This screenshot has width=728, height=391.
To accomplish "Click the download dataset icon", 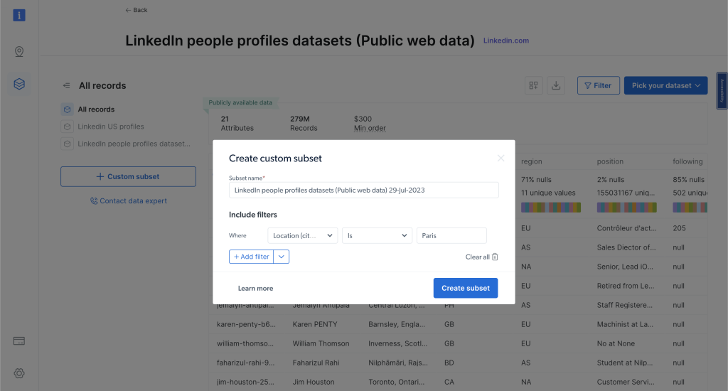I will (x=557, y=85).
